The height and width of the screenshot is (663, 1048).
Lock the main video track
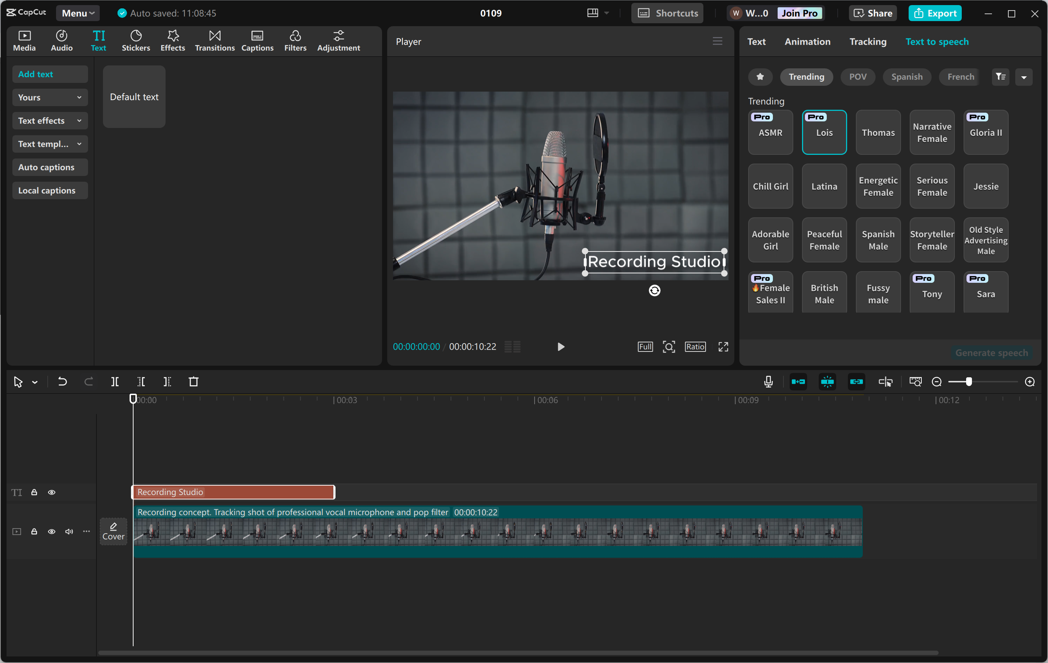tap(34, 531)
